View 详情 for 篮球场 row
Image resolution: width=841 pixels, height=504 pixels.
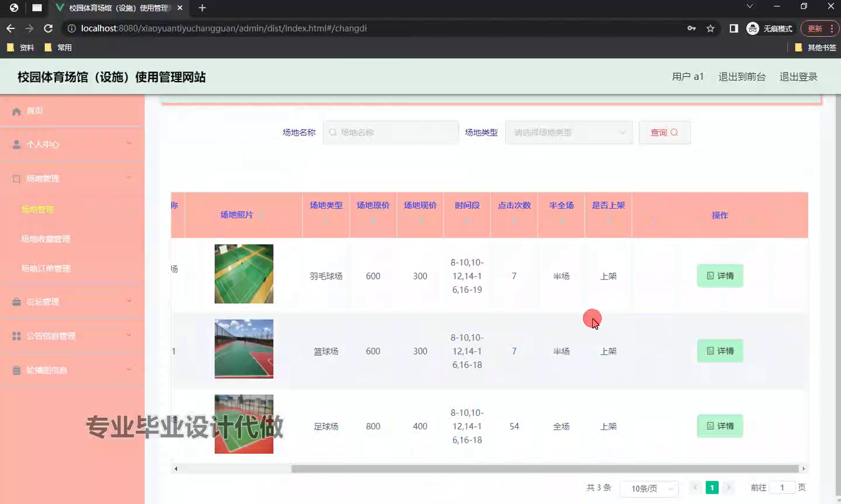coord(720,351)
